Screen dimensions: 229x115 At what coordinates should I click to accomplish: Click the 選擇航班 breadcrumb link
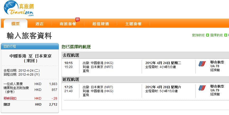pos(217,35)
